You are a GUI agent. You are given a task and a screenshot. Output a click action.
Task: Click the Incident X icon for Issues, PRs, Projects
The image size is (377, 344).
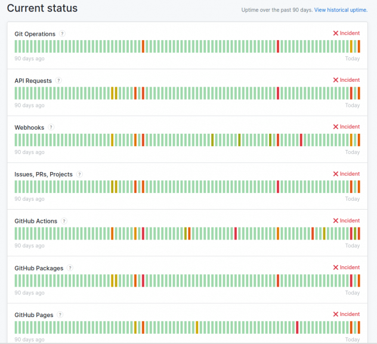336,174
